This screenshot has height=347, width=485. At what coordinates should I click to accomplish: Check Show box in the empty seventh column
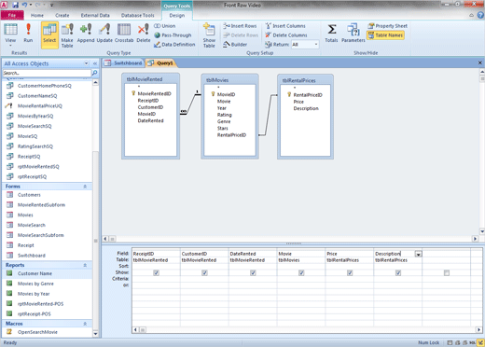[447, 273]
